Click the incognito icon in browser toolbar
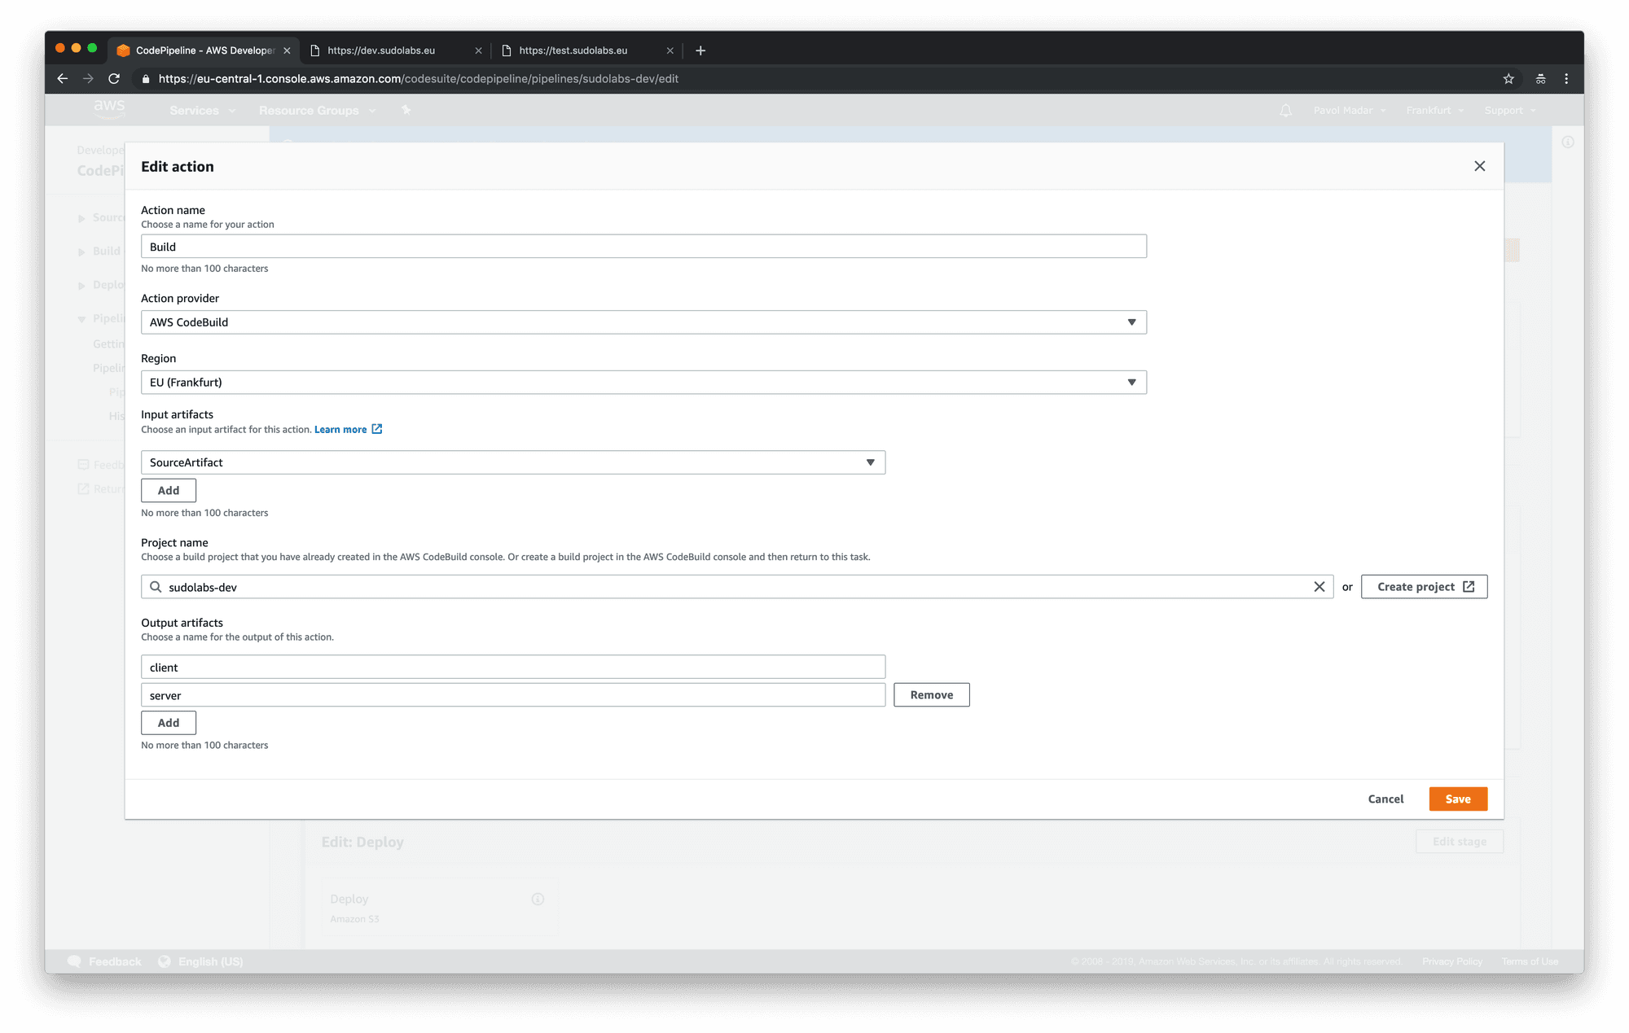Screen dimensions: 1629x1033 click(x=1540, y=79)
